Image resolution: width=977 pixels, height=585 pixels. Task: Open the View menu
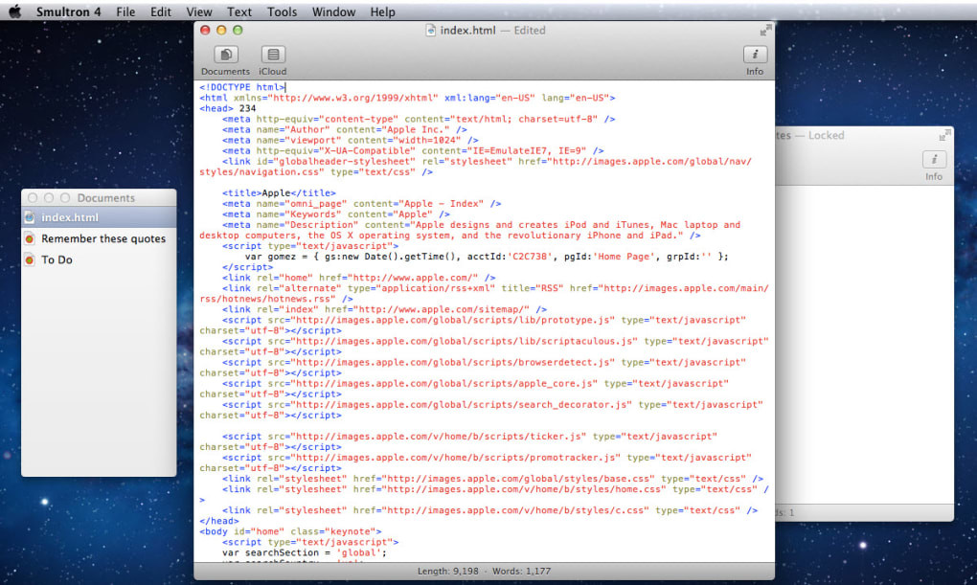(199, 11)
